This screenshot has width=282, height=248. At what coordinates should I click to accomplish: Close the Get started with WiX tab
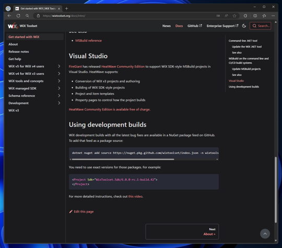point(59,9)
